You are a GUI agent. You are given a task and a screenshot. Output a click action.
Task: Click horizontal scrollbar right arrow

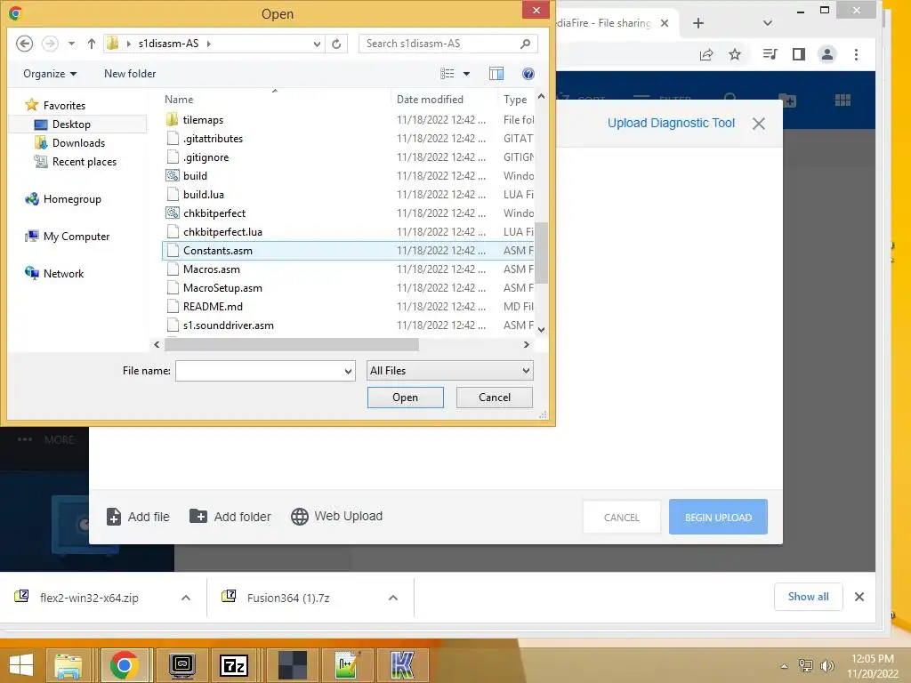[527, 344]
